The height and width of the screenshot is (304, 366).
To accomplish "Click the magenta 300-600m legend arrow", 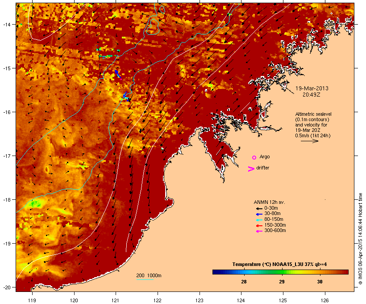I will 259,231.
